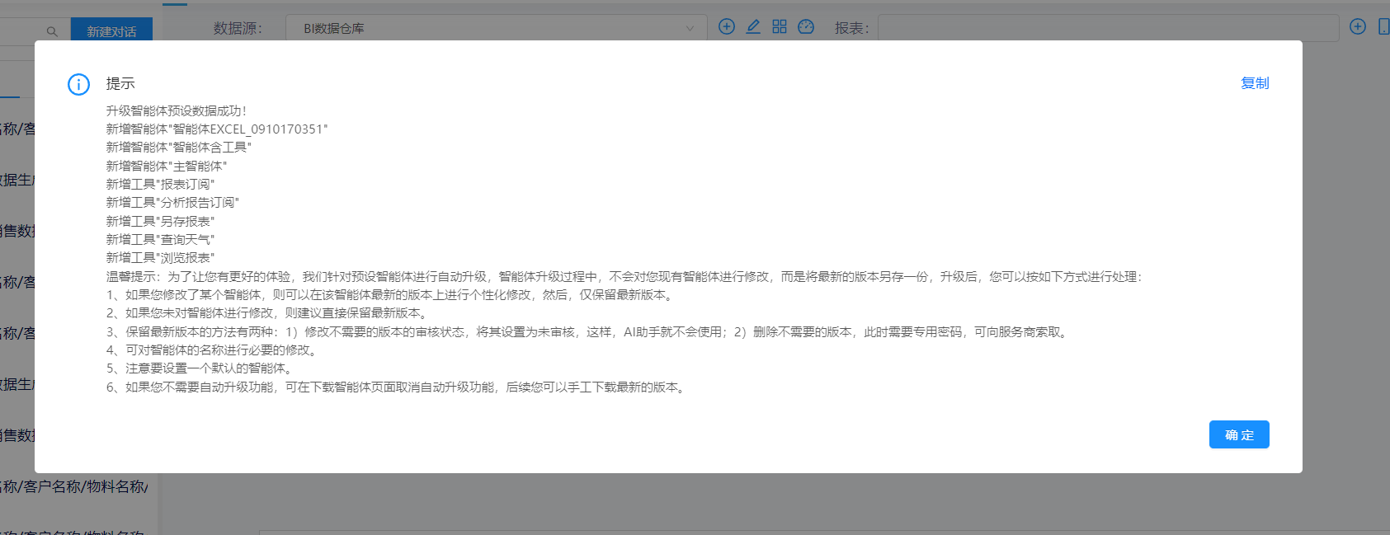Image resolution: width=1390 pixels, height=535 pixels.
Task: Click the line 新增工具"查询天气"
Action: 160,239
